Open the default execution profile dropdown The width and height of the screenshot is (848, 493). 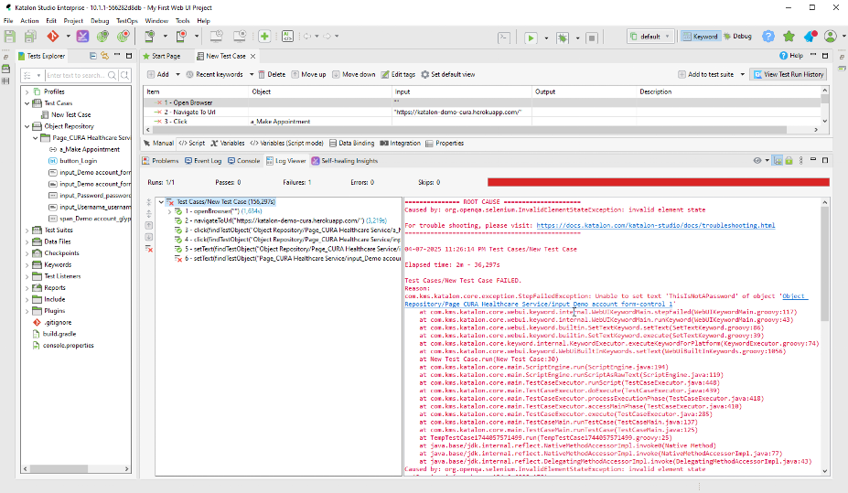tap(651, 37)
